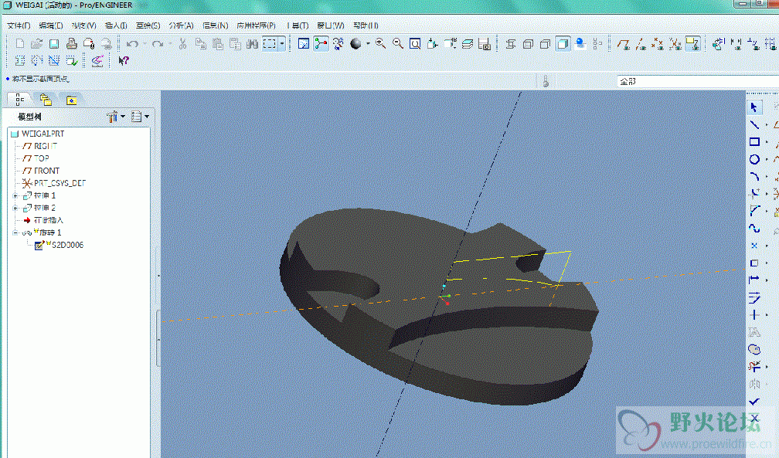The height and width of the screenshot is (458, 779).
Task: Open the undo history dropdown arrow
Action: [145, 44]
